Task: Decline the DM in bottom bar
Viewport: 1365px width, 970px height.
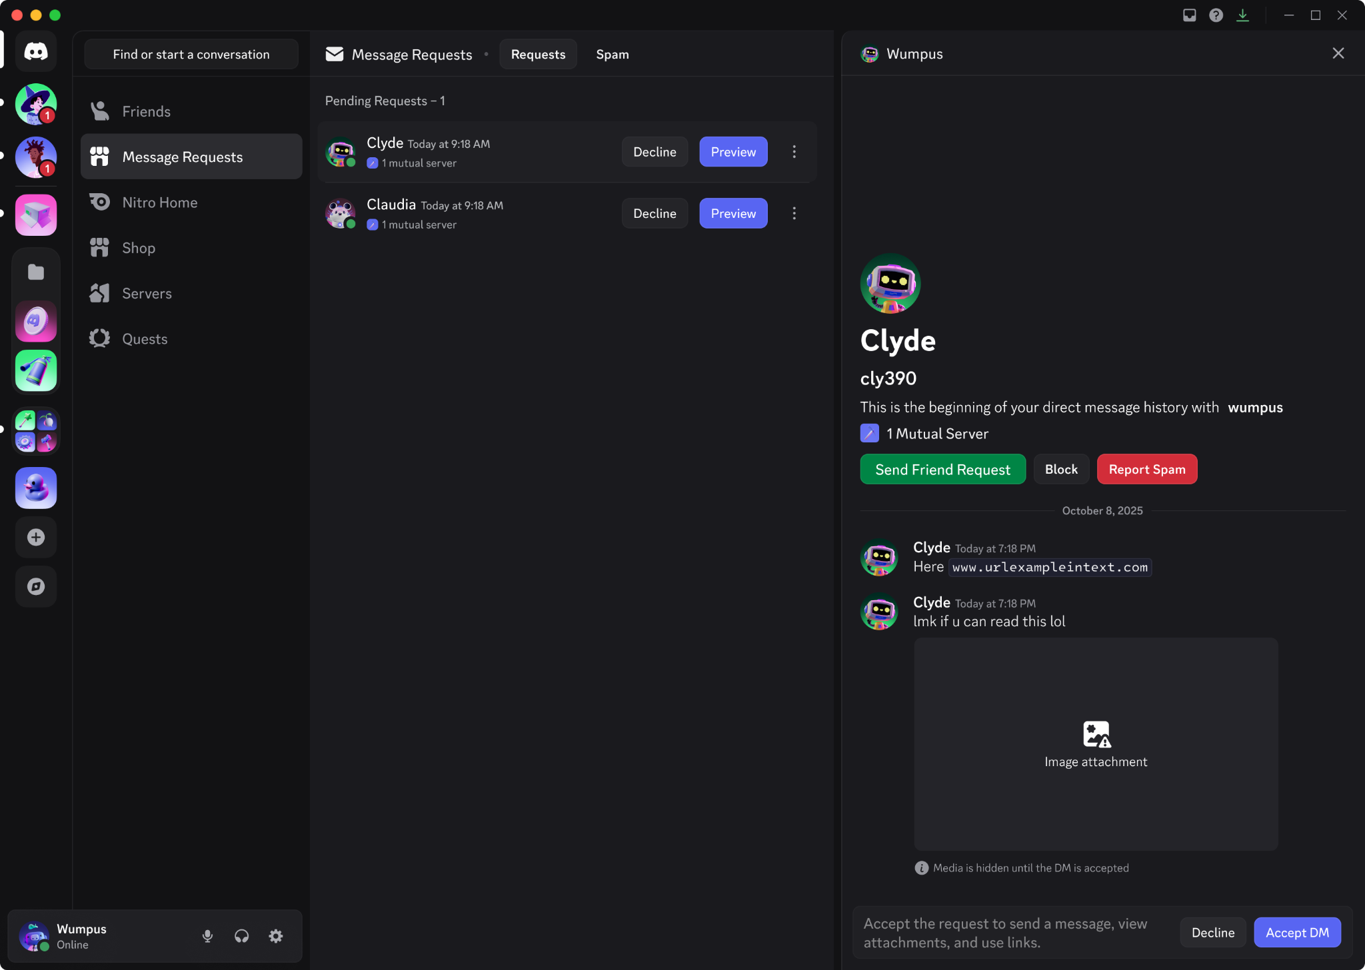Action: [1212, 933]
